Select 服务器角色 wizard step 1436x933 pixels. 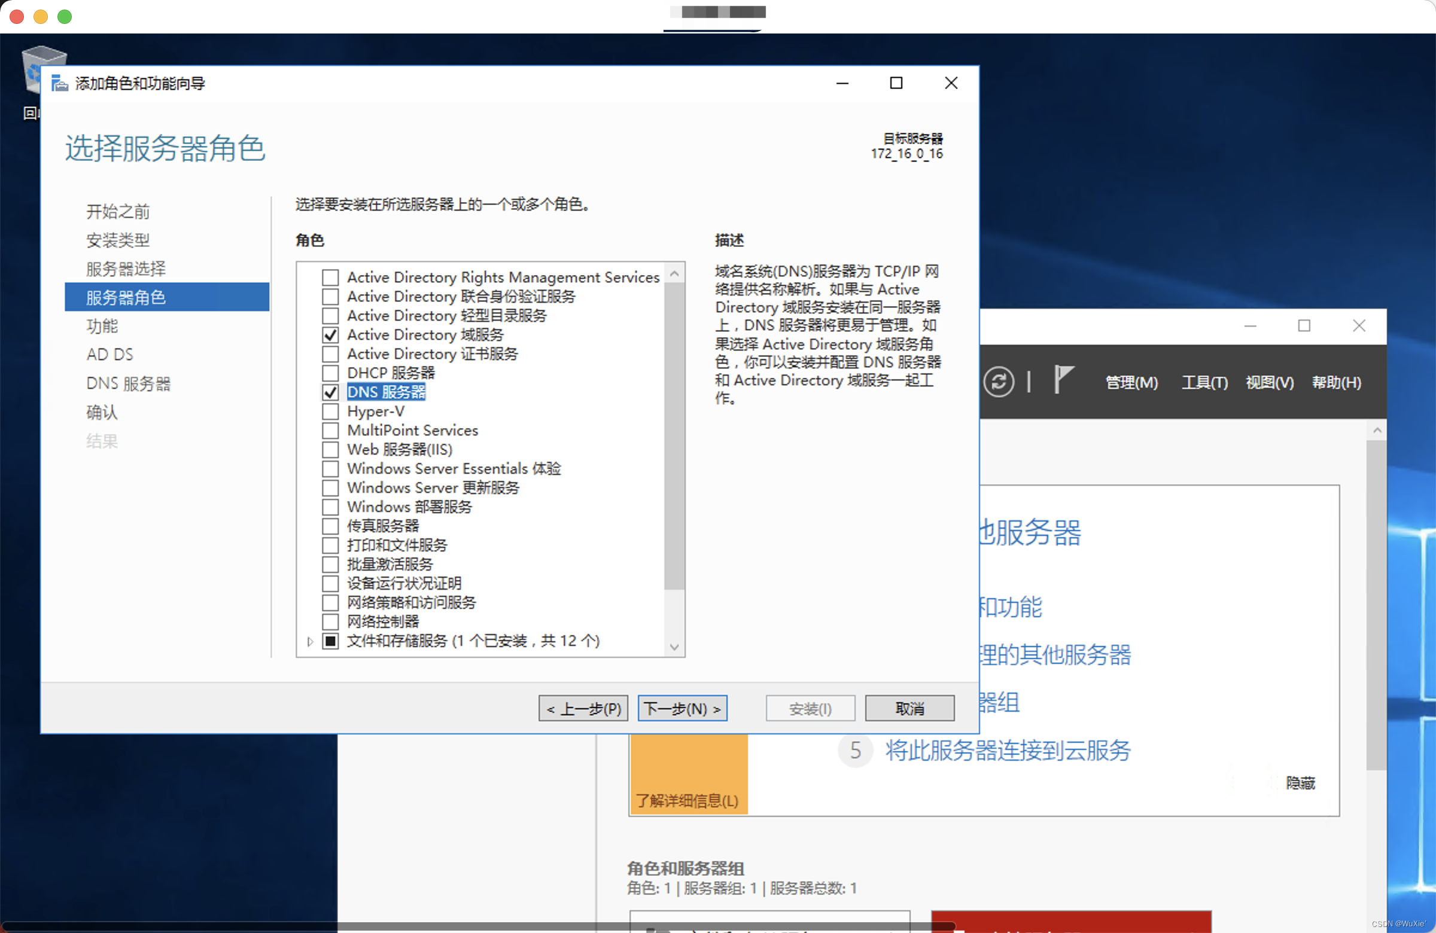click(167, 297)
